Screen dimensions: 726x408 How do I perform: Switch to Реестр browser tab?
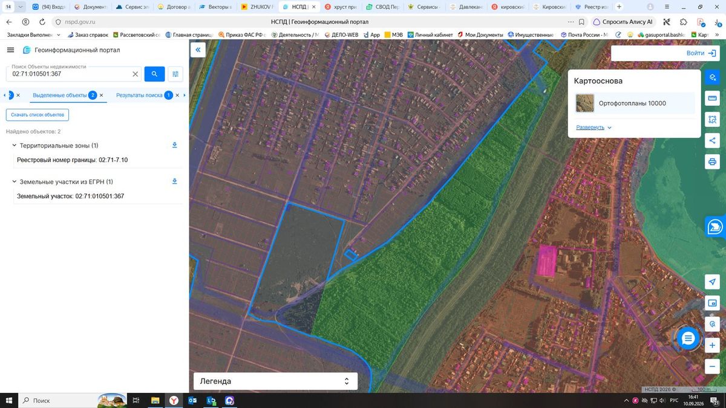click(592, 7)
